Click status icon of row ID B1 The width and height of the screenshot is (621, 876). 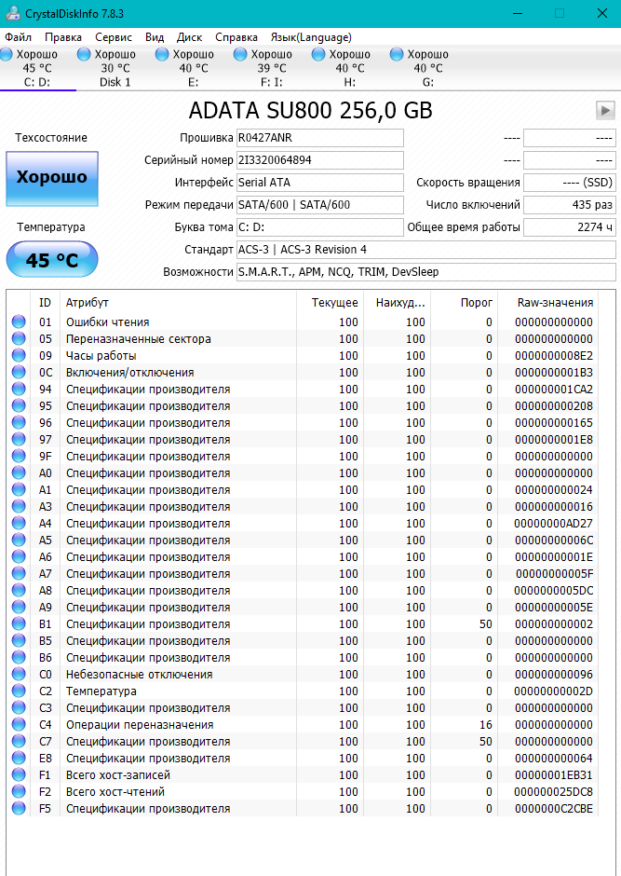click(x=19, y=623)
